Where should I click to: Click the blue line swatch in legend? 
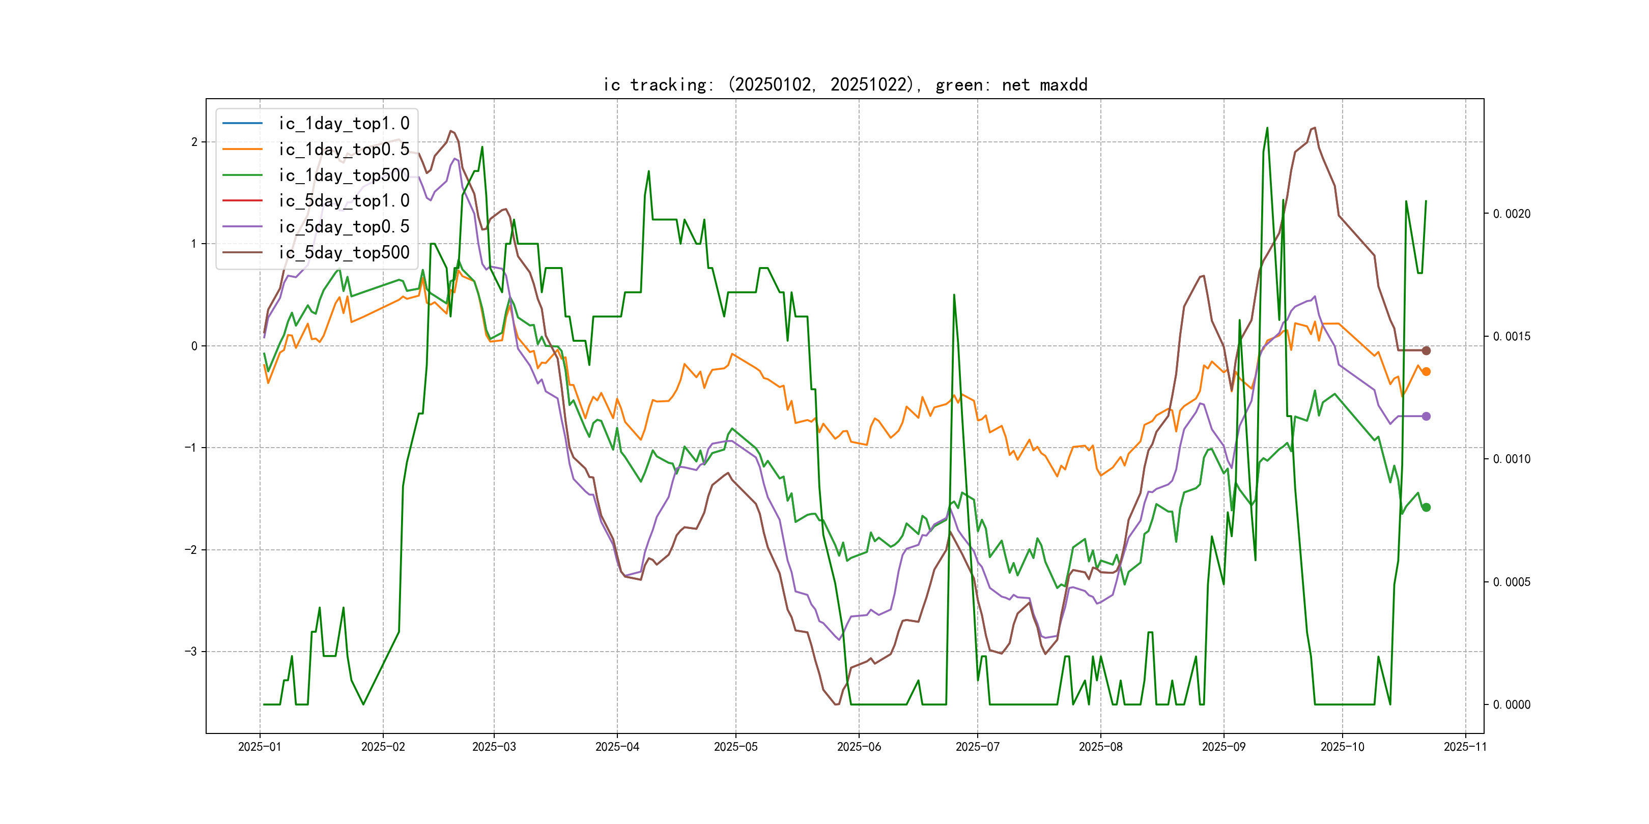pos(242,123)
